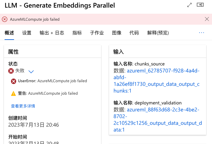Open the more tabs ellipsis menu

201,33
